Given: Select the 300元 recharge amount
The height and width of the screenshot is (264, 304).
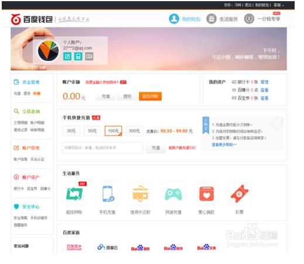Looking at the screenshot, I should (x=134, y=131).
